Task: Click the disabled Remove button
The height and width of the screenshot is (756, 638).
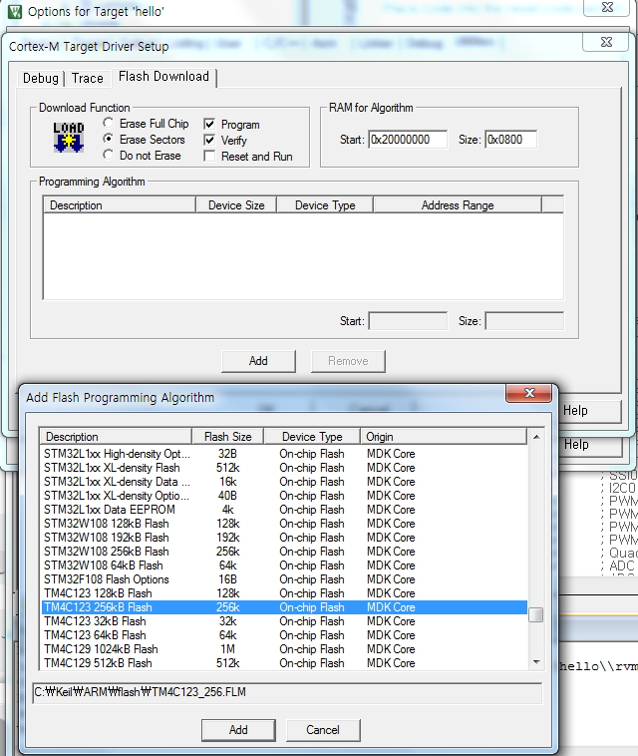Action: pos(348,361)
